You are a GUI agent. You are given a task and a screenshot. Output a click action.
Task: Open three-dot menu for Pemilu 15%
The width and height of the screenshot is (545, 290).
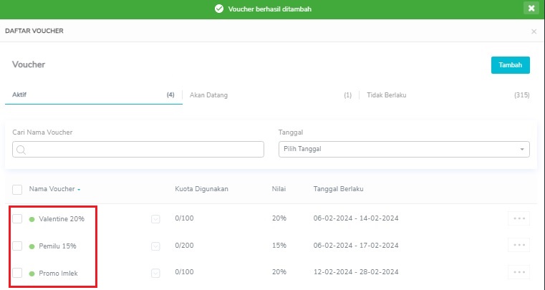pyautogui.click(x=519, y=245)
